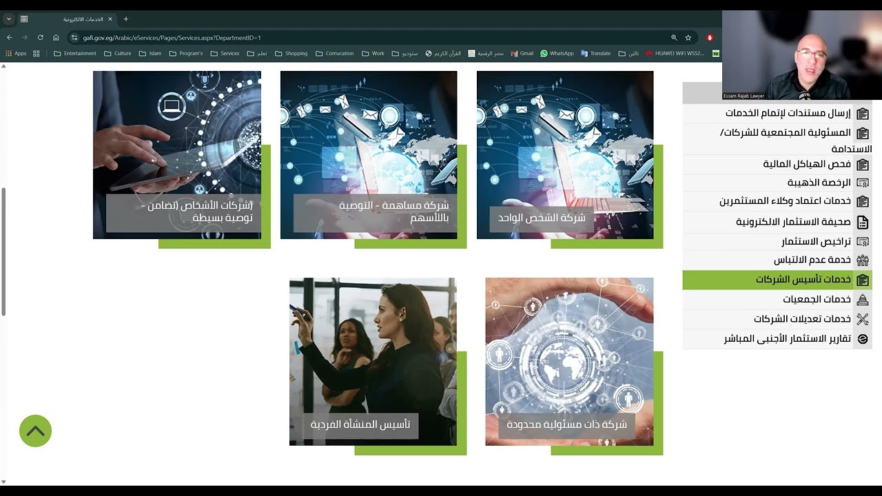Open تأسيس المنشأة الفردية card
This screenshot has width=882, height=496.
(x=373, y=362)
